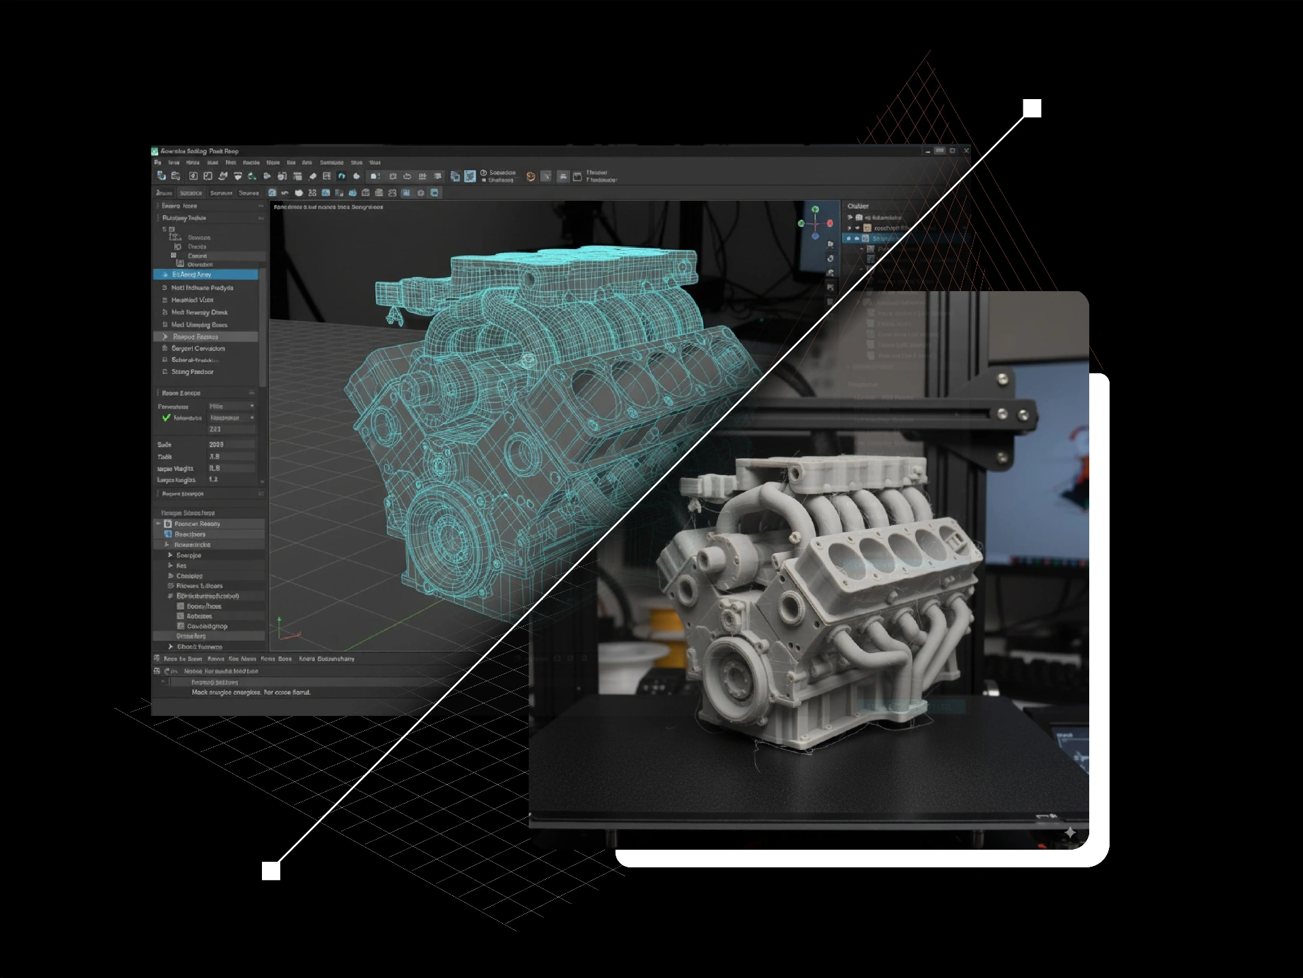The width and height of the screenshot is (1303, 978).
Task: Click the Outliner panel title at the right
Action: [x=858, y=206]
